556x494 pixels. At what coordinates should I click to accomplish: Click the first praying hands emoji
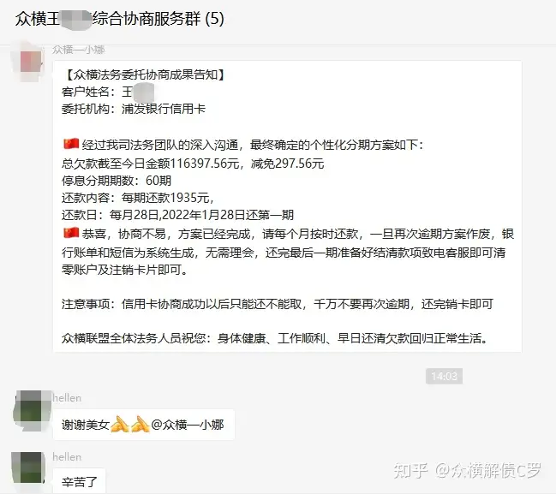[x=119, y=424]
